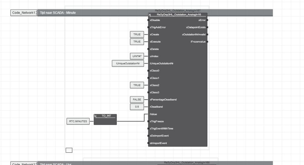The height and width of the screenshot is (165, 304).
Task: Click the RTC.MINUTES variable box
Action: [78, 121]
